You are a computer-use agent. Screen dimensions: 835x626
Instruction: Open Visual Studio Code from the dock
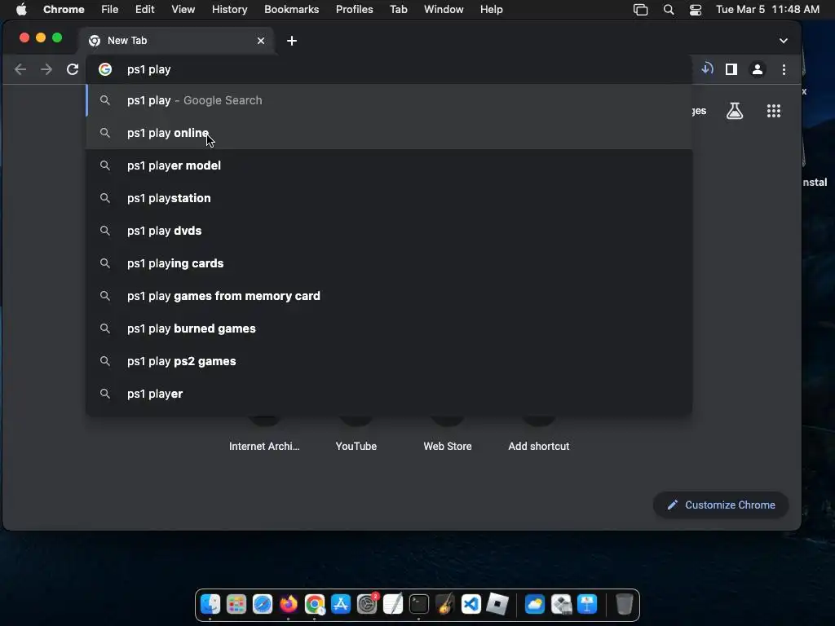point(471,604)
